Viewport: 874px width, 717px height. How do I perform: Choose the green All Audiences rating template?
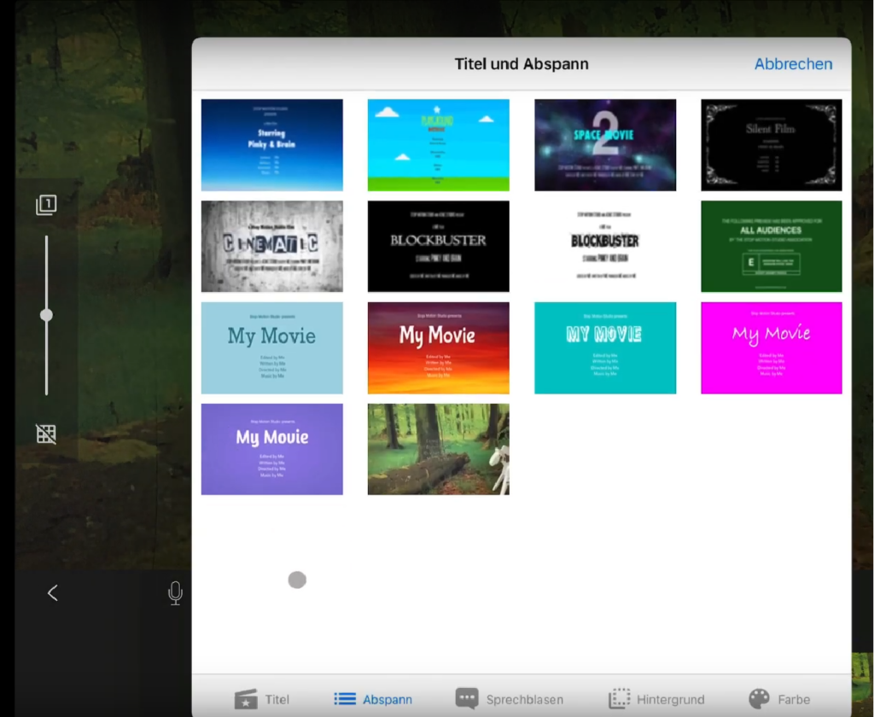pyautogui.click(x=772, y=247)
